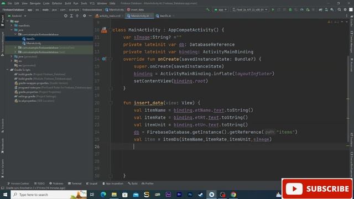Hide the Project panel with minus icon

pos(90,16)
